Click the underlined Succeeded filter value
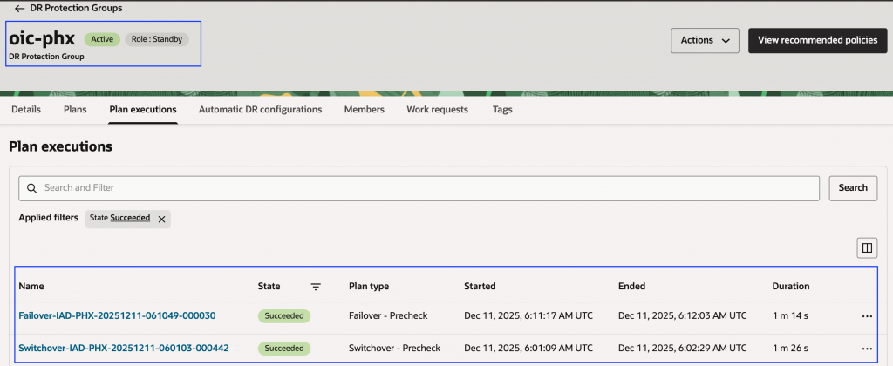Viewport: 893px width, 366px height. 130,218
